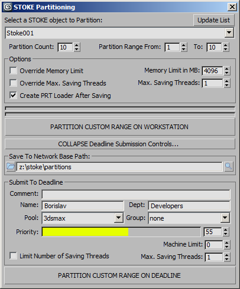Click Deadline Max. Saving Threads spinner
The height and width of the screenshot is (289, 240).
coord(227,257)
